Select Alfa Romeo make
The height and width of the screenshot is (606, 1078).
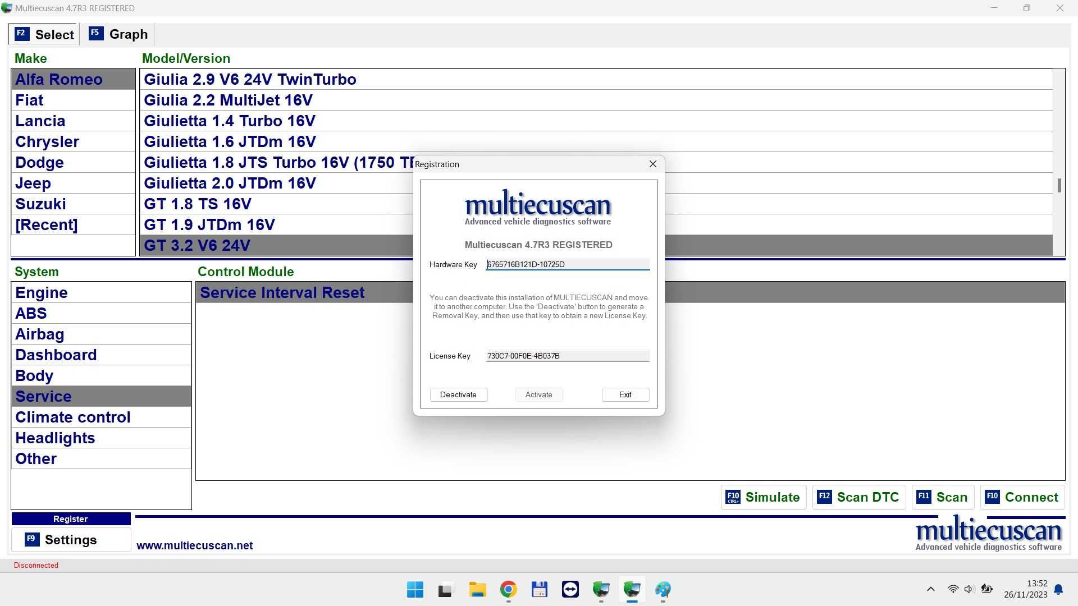[73, 79]
